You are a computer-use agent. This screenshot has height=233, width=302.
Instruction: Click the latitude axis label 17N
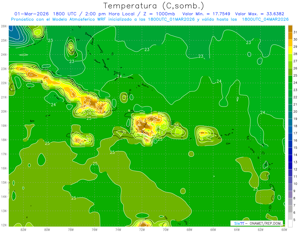[x=4, y=154]
